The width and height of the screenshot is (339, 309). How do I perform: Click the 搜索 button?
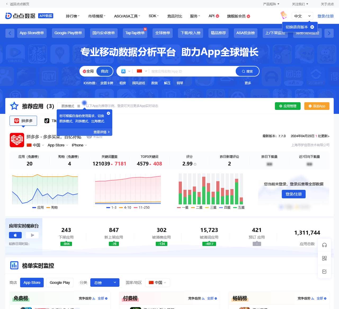pyautogui.click(x=247, y=71)
